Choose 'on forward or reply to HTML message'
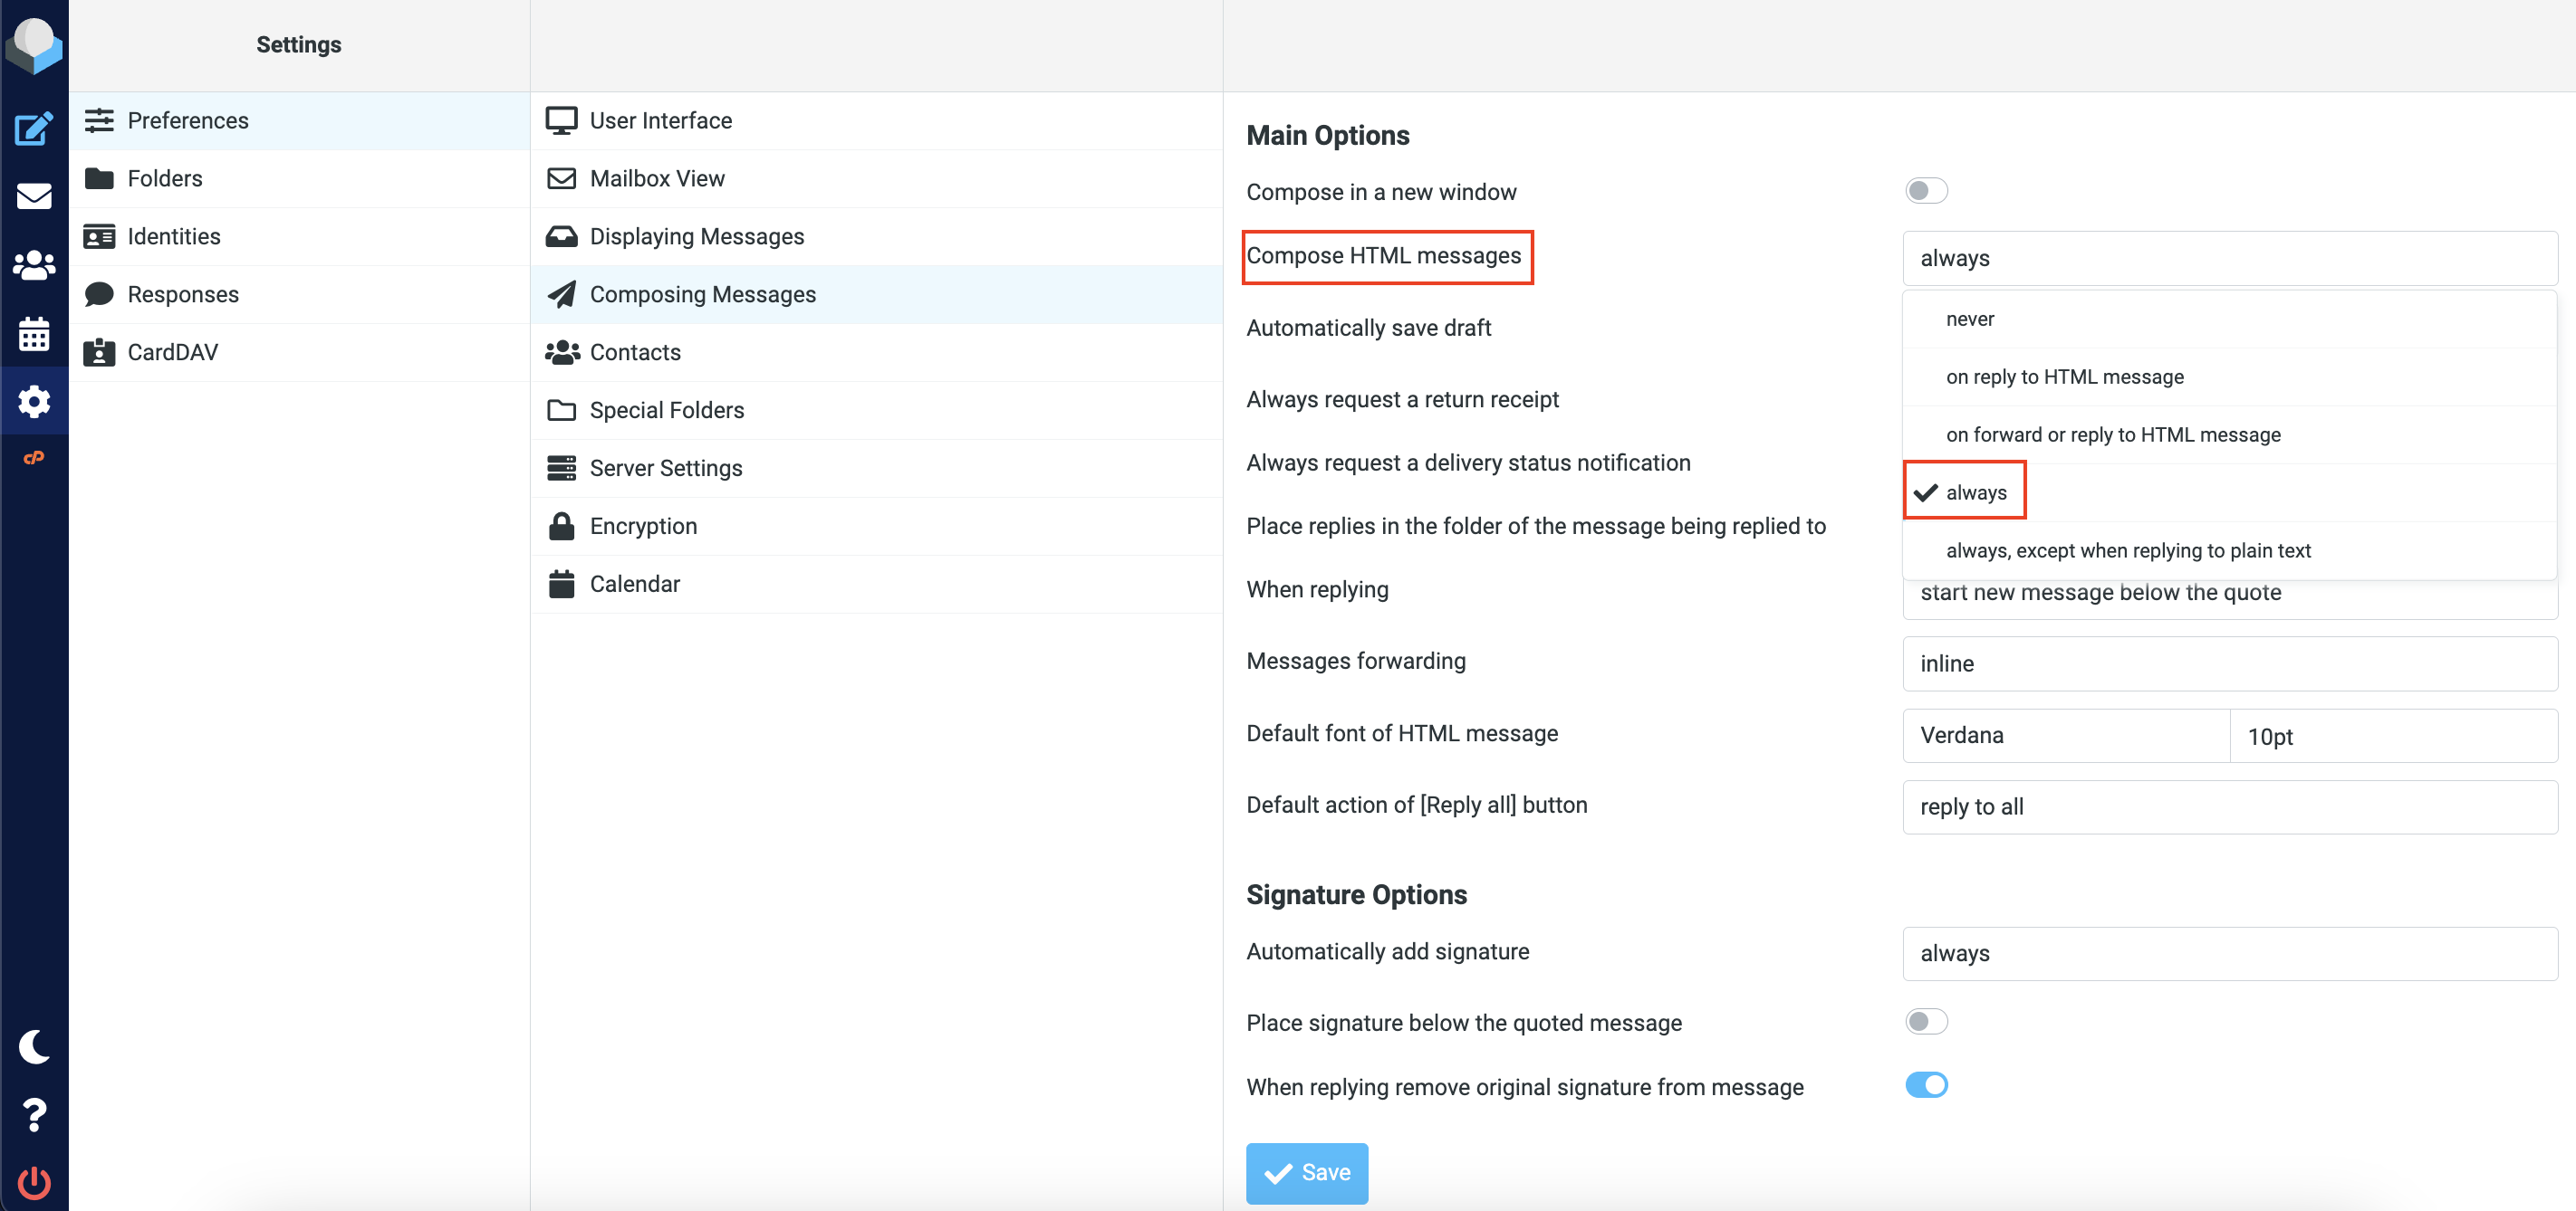Viewport: 2576px width, 1211px height. click(2230, 434)
